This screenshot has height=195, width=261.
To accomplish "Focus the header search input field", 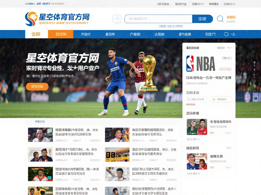I will coord(158,19).
